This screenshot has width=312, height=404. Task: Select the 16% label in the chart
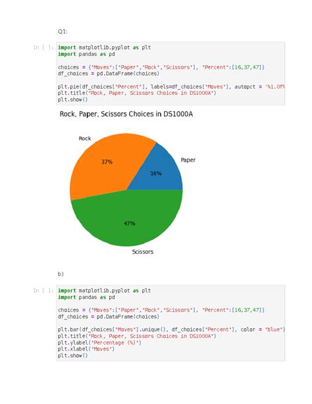click(x=156, y=173)
